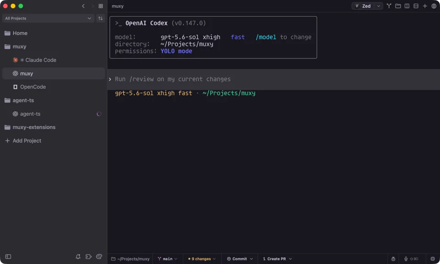Click the /model command text

[x=266, y=37]
